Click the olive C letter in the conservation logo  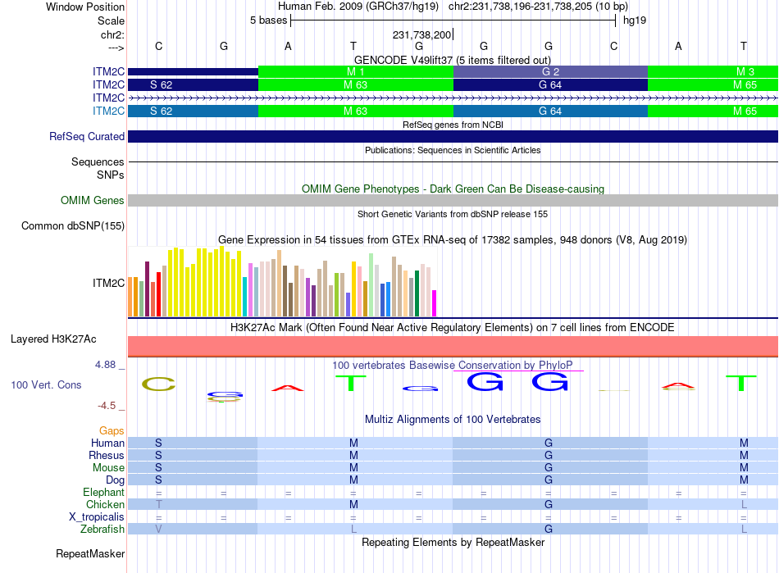coord(158,384)
